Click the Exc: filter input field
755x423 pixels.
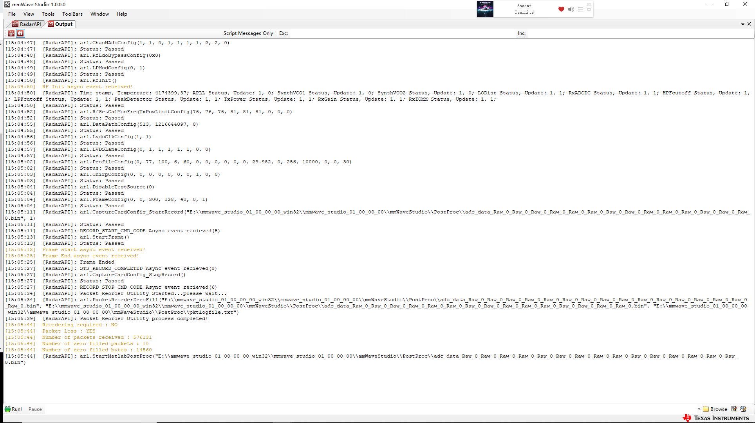403,33
